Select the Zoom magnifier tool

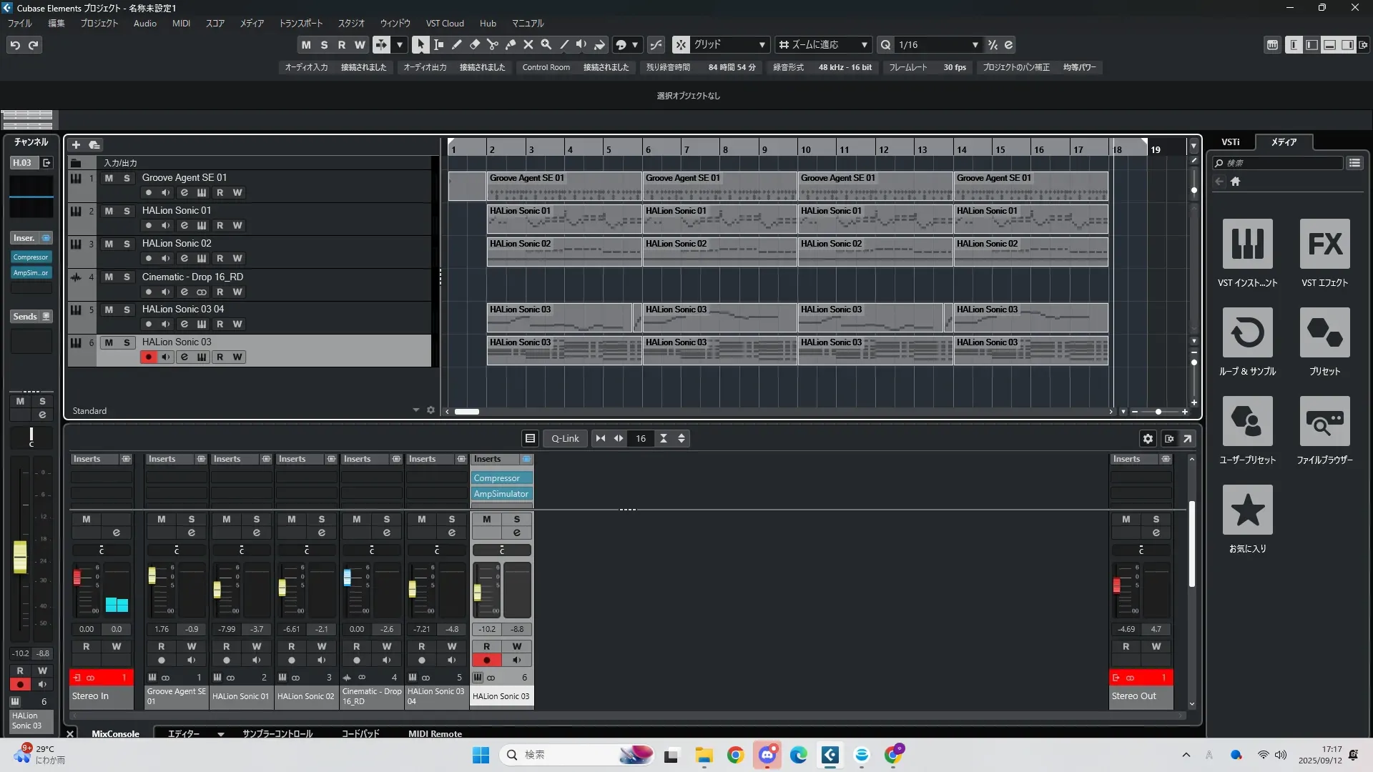[x=546, y=44]
